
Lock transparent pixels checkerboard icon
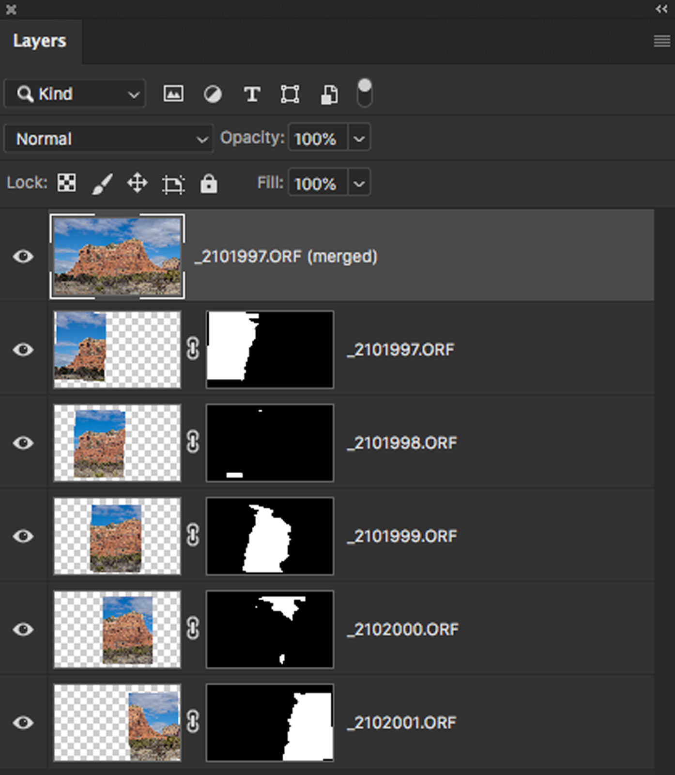tap(66, 183)
